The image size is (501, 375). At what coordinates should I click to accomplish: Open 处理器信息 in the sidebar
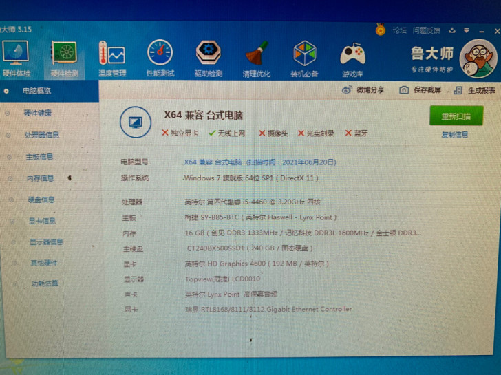(42, 135)
